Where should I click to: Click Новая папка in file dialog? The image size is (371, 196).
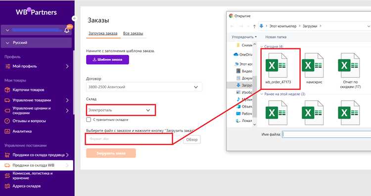click(x=276, y=37)
